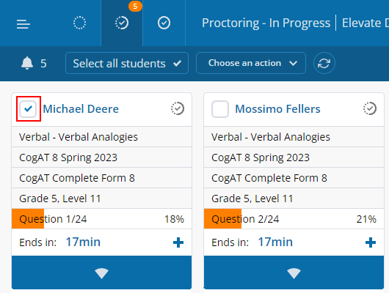This screenshot has height=293, width=389.
Task: Click Michael Deere's in-progress status icon
Action: (x=178, y=108)
